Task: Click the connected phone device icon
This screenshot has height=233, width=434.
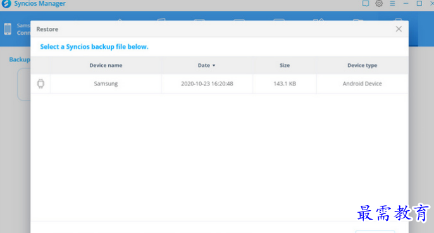Action: pos(8,29)
